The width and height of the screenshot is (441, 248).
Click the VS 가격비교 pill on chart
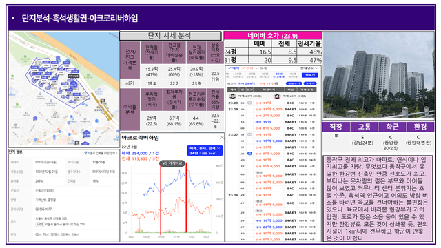point(172,163)
